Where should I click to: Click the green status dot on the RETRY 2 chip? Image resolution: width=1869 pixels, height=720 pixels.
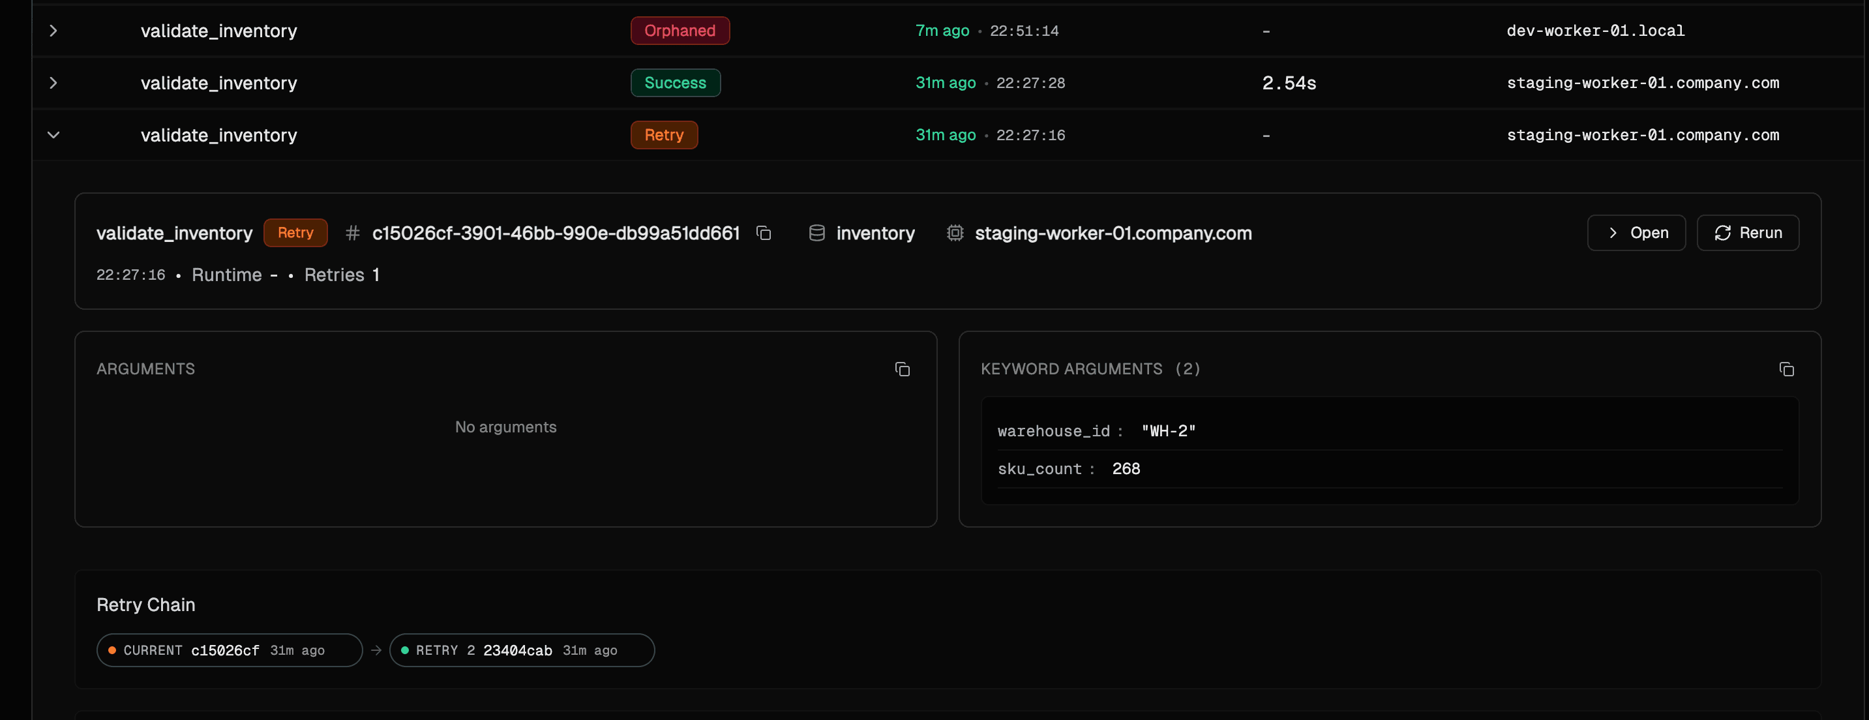406,650
